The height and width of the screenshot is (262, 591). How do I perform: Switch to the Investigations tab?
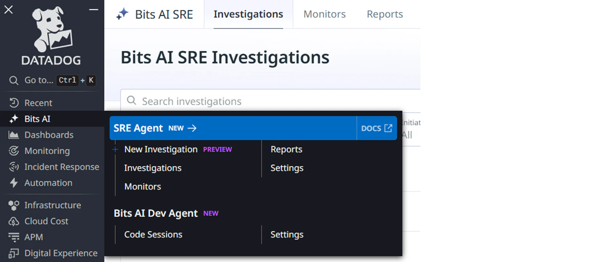(248, 14)
